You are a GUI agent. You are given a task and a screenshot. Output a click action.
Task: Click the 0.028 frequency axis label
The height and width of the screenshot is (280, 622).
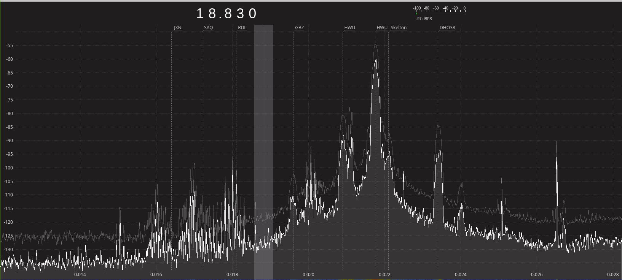[613, 275]
